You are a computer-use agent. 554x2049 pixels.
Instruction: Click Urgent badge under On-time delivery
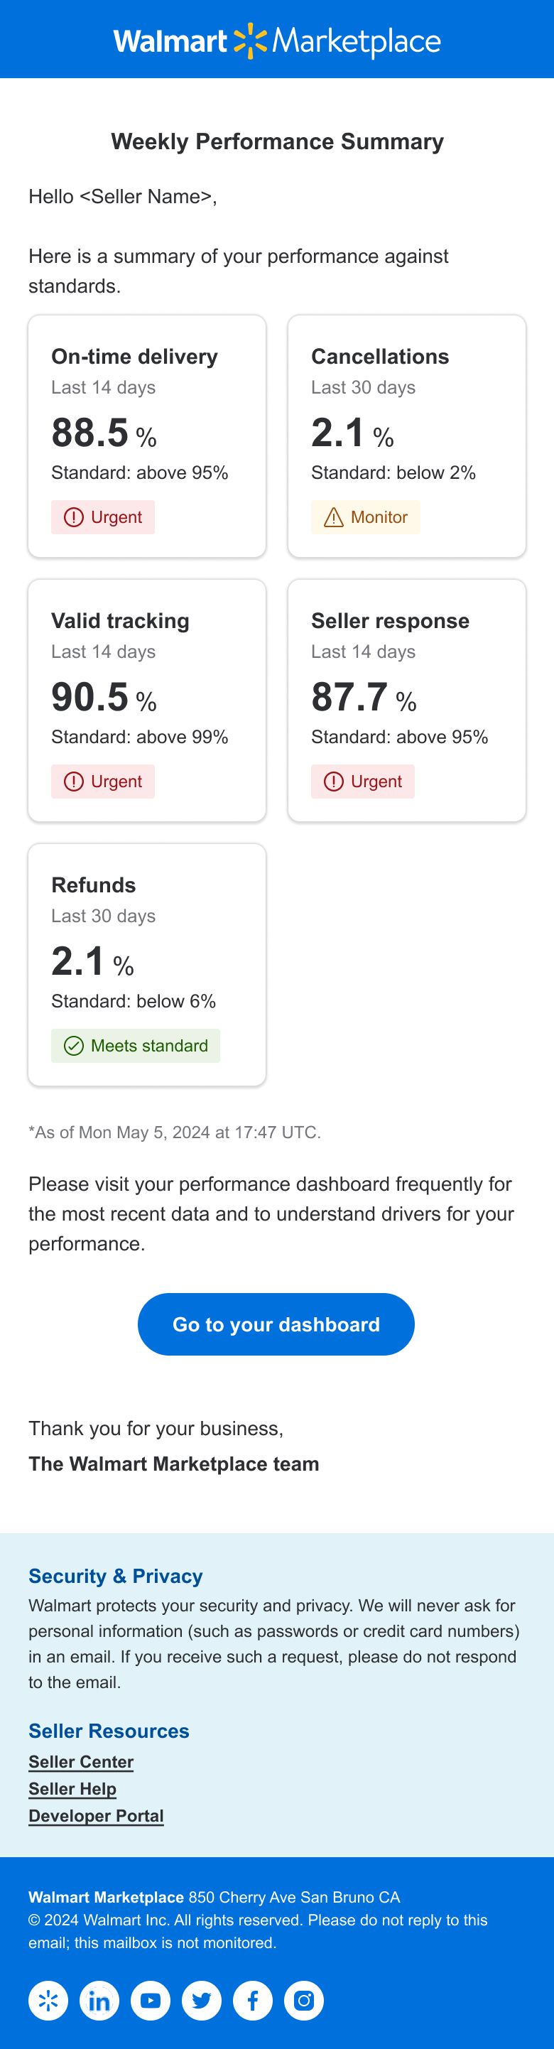[x=103, y=517]
